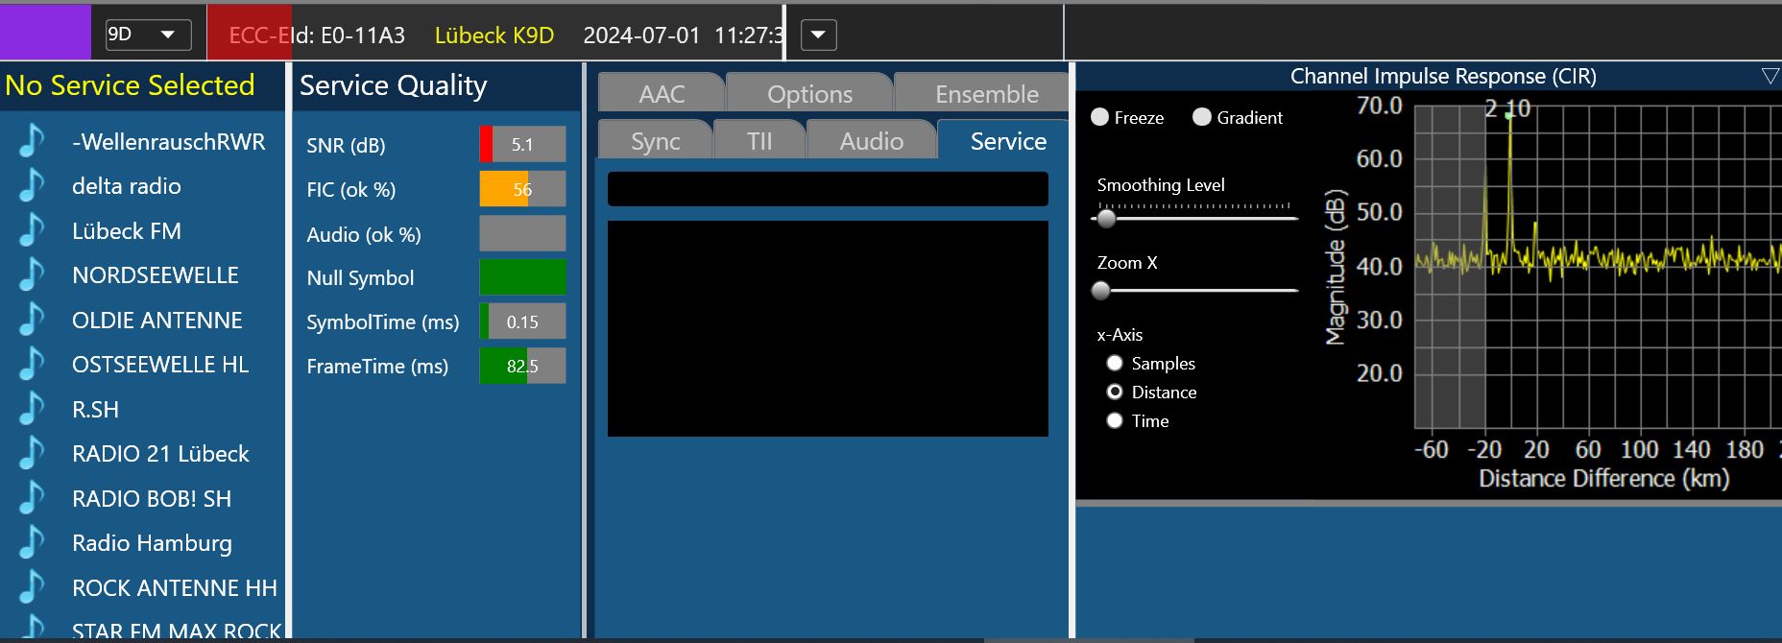Set x-Axis to Time
Image resolution: width=1782 pixels, height=643 pixels.
pos(1115,420)
